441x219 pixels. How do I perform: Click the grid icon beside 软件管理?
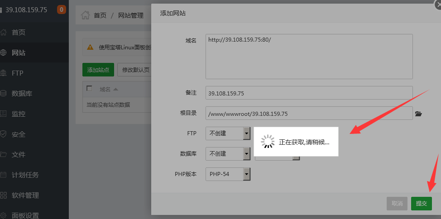3,195
